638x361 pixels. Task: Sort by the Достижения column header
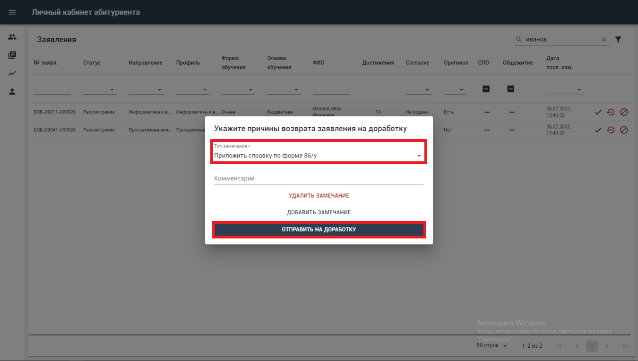(378, 63)
